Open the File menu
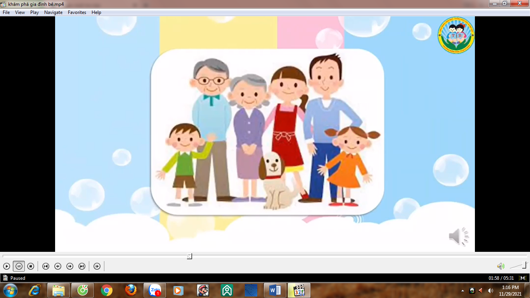The image size is (530, 298). [x=6, y=12]
